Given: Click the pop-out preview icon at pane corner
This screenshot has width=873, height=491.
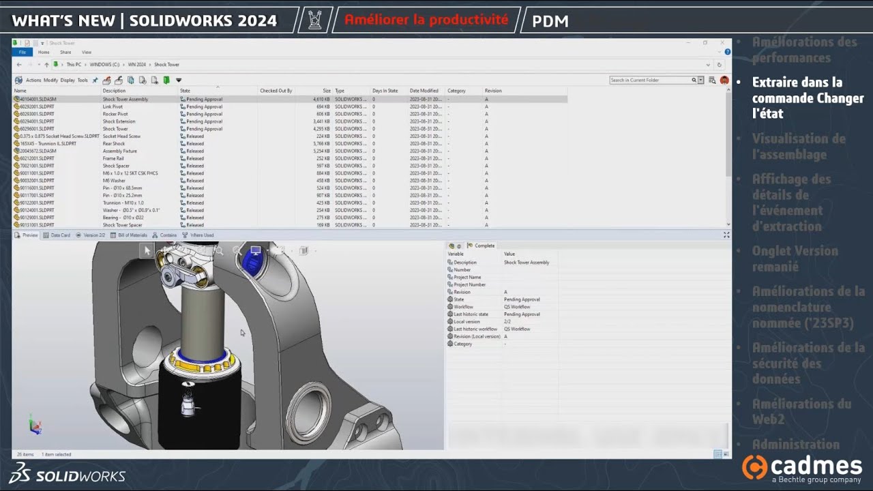Looking at the screenshot, I should [x=726, y=235].
